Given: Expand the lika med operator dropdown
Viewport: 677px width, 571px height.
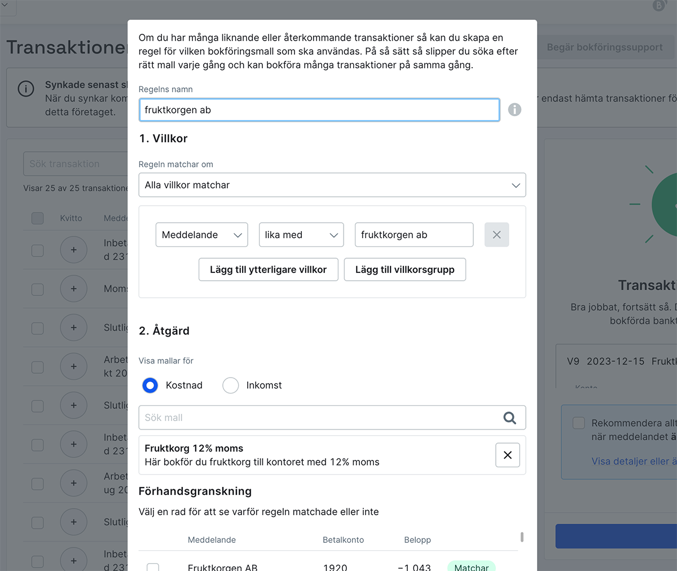Looking at the screenshot, I should [x=301, y=235].
